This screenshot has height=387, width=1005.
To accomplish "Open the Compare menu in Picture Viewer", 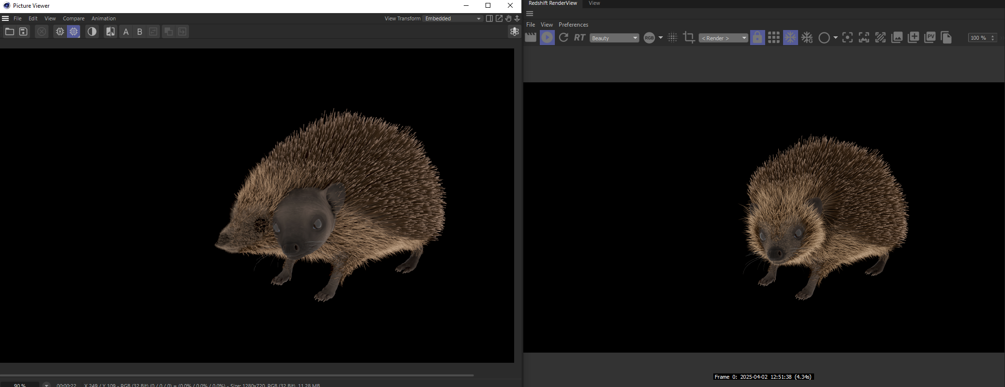I will pyautogui.click(x=74, y=18).
